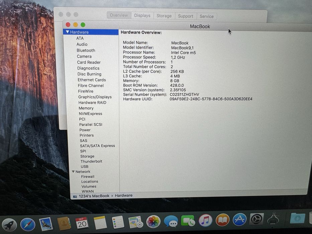Open Maps app from dock

(135, 222)
